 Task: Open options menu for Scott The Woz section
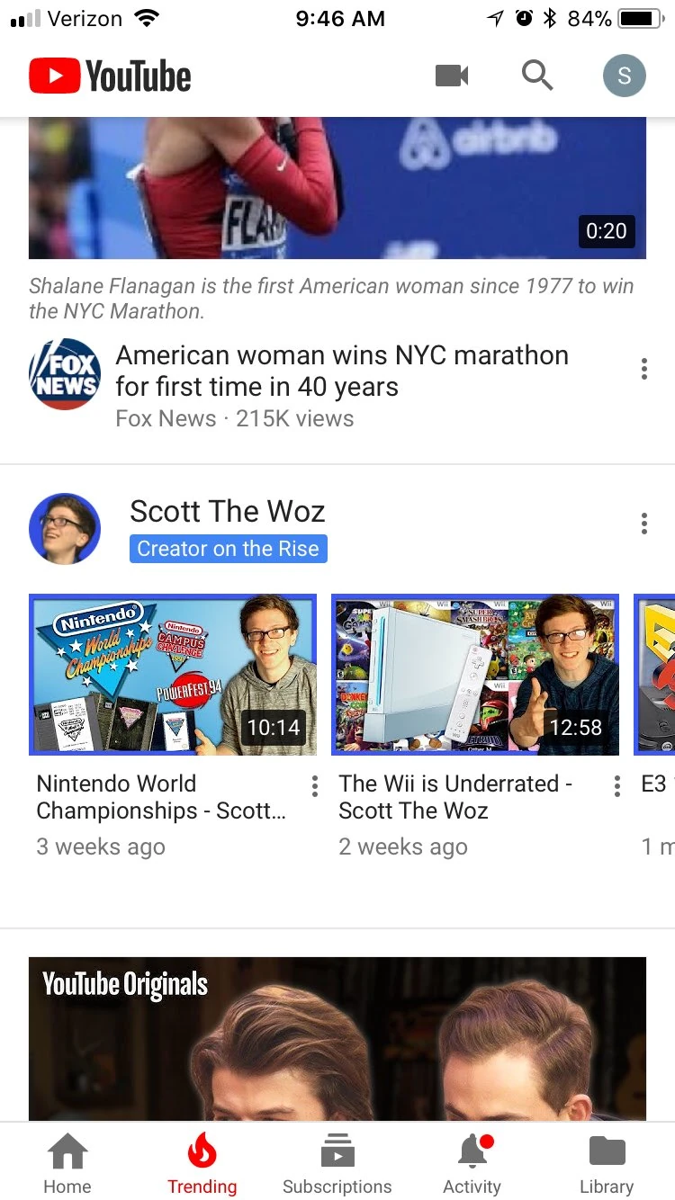pos(644,524)
